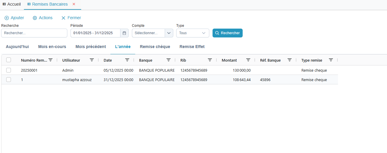Open the Type dropdown showing Tous

192,33
